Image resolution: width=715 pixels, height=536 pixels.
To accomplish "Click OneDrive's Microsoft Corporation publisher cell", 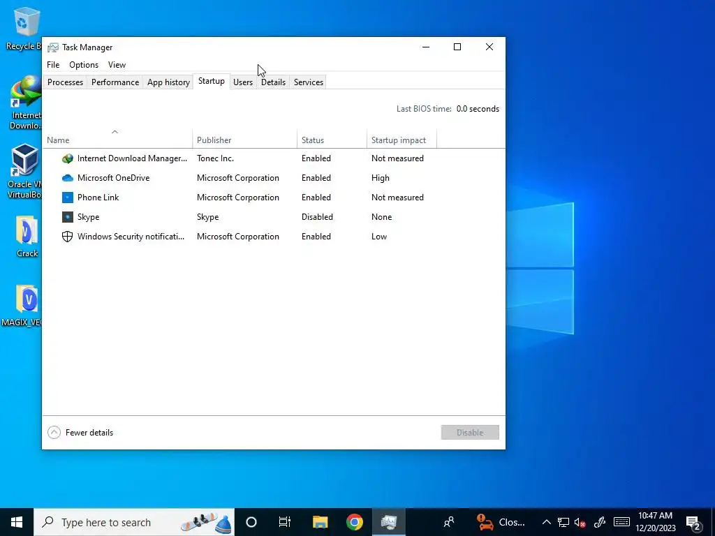I will coord(238,178).
